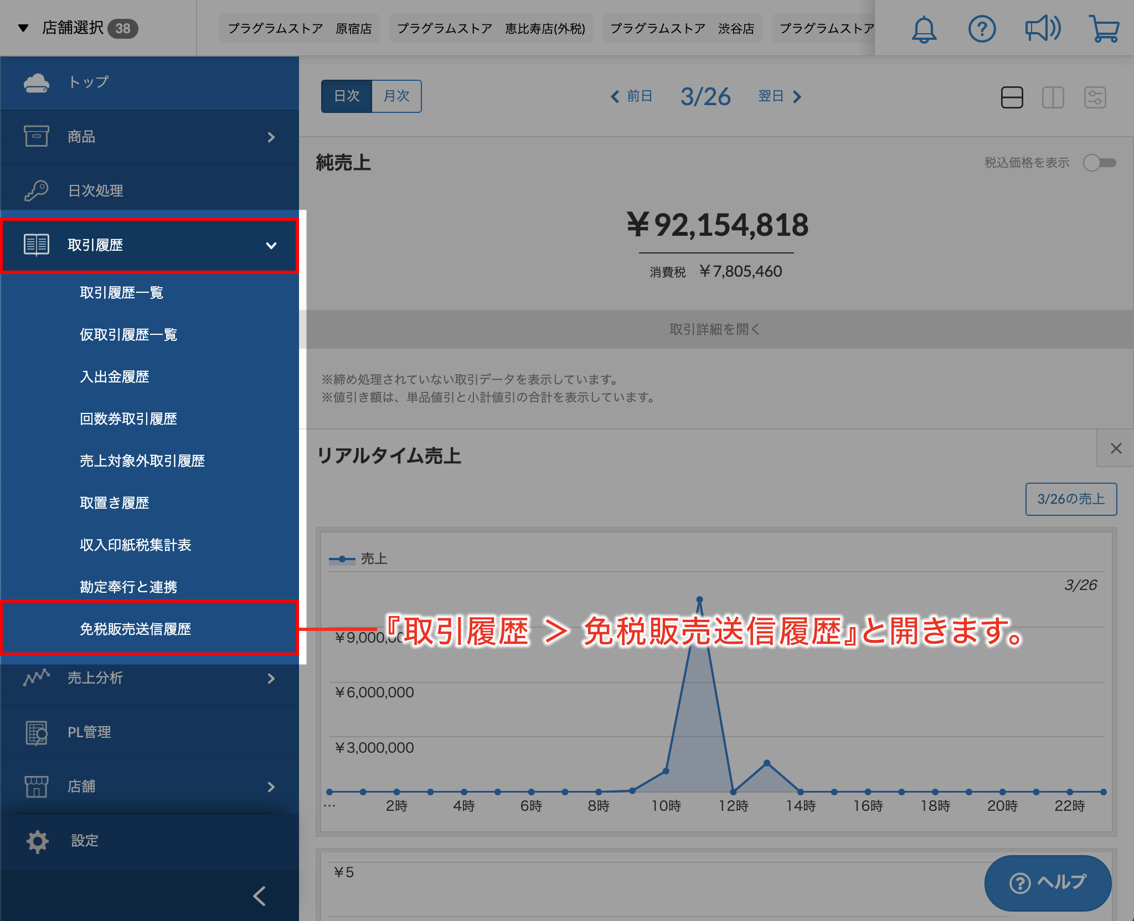The height and width of the screenshot is (921, 1134).
Task: Click the 店舗 shop icon
Action: pos(37,786)
